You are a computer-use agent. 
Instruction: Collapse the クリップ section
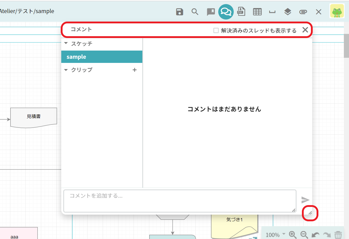[66, 70]
